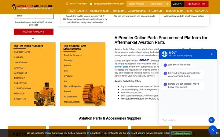Click the phone icon beside +1-714-705-4780

point(67,4)
